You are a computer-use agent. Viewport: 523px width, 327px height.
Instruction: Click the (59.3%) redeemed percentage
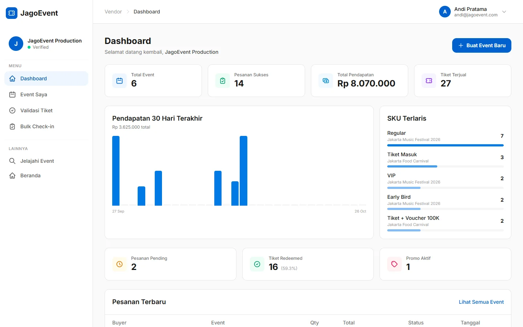pyautogui.click(x=289, y=269)
